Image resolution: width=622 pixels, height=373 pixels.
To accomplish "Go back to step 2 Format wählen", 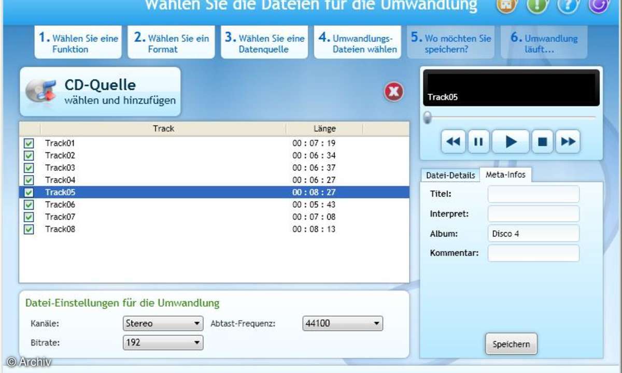I will 171,44.
